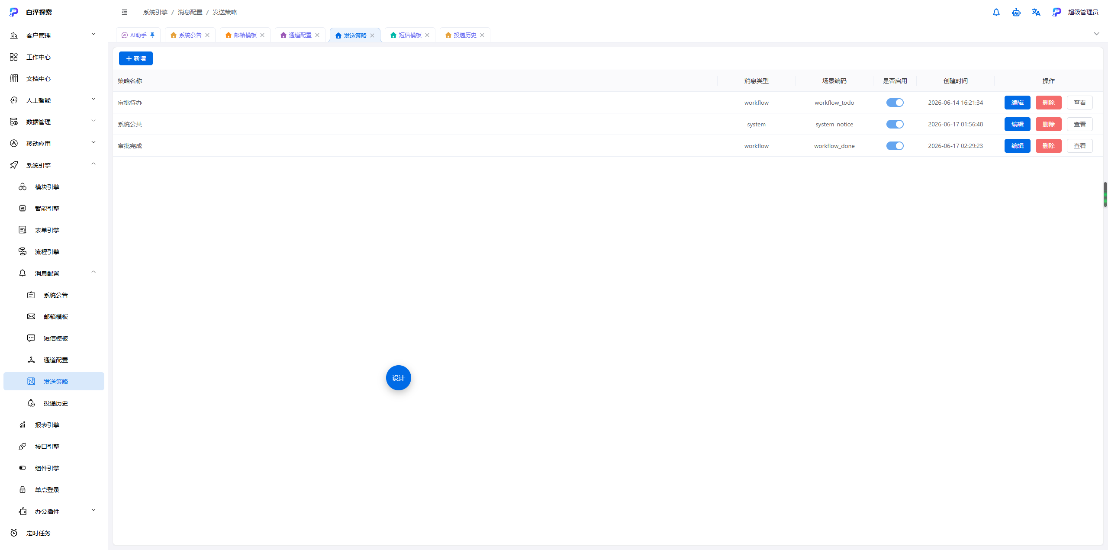Image resolution: width=1108 pixels, height=550 pixels.
Task: Expand the 办公插件 menu
Action: (x=54, y=511)
